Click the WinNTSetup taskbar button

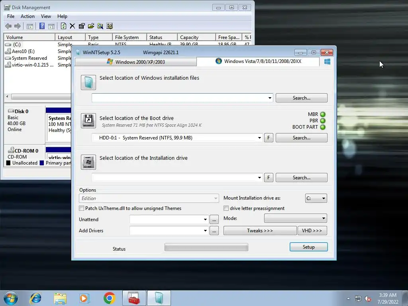[159, 298]
